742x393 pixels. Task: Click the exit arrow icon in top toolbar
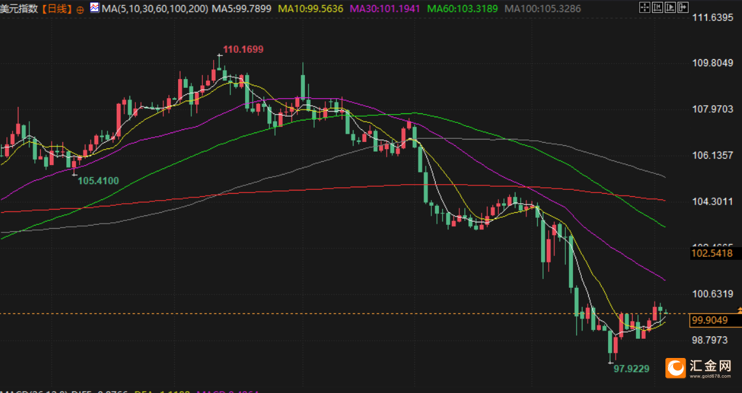(683, 7)
